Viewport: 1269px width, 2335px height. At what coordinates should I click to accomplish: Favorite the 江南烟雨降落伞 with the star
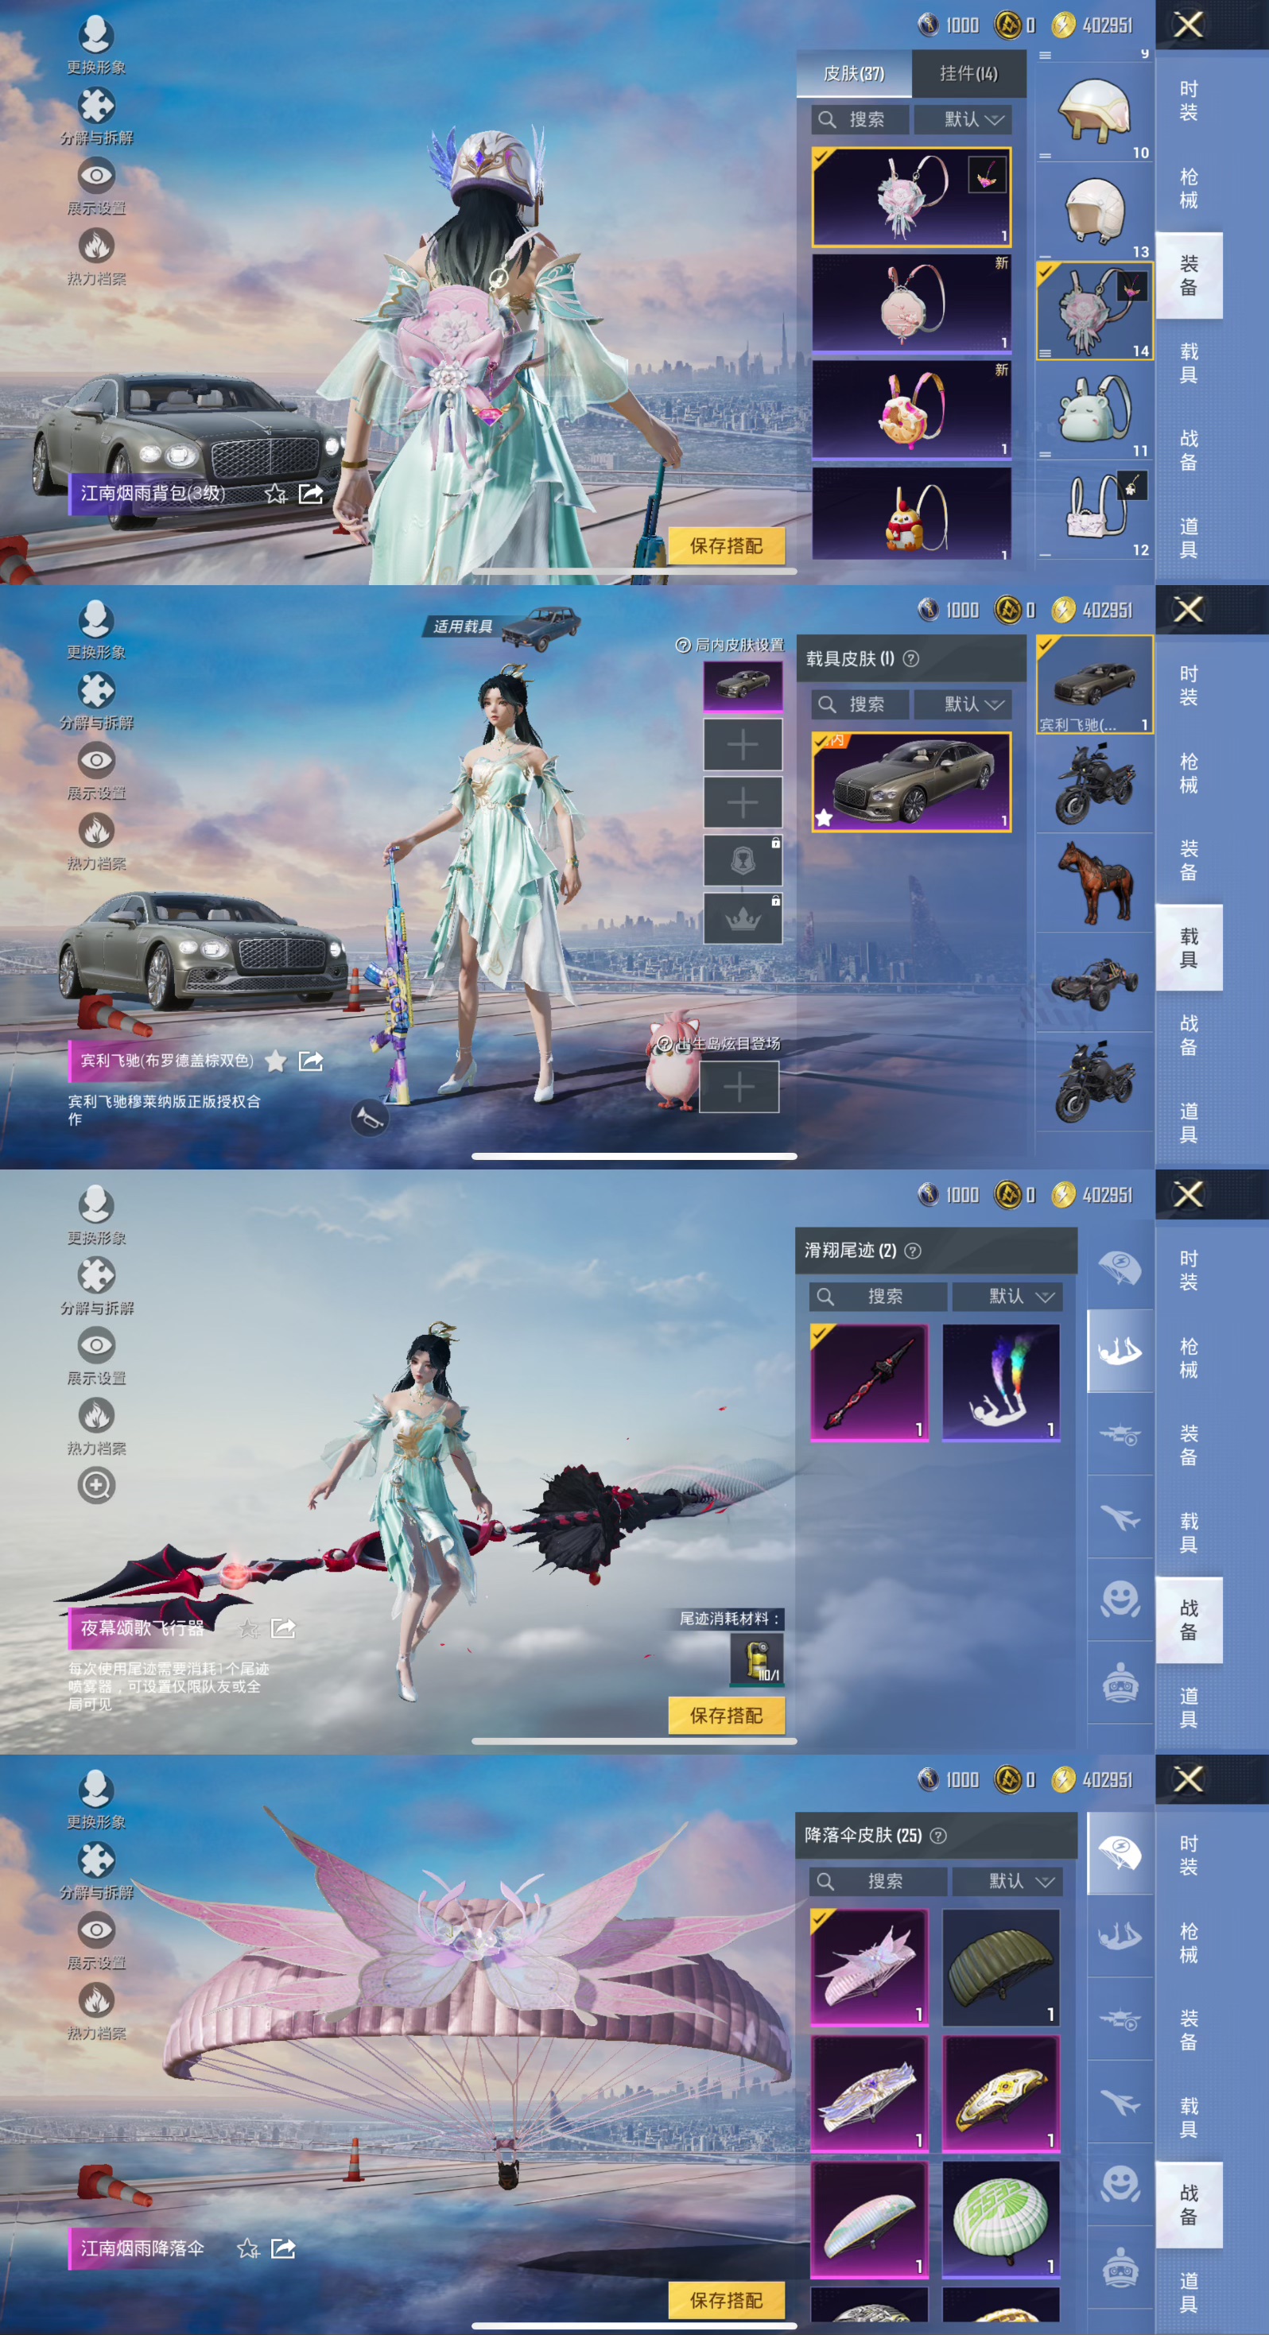coord(247,2249)
